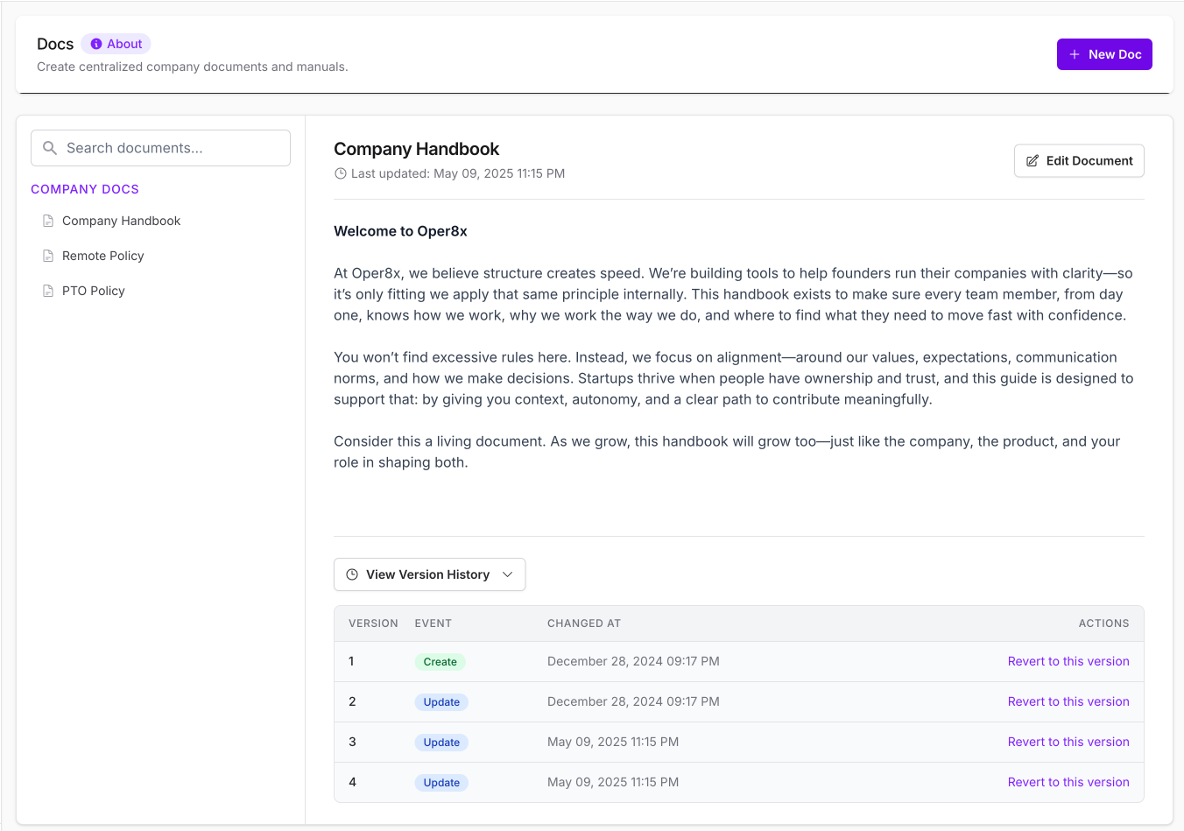Open Company Handbook in sidebar
The width and height of the screenshot is (1184, 831).
[121, 221]
